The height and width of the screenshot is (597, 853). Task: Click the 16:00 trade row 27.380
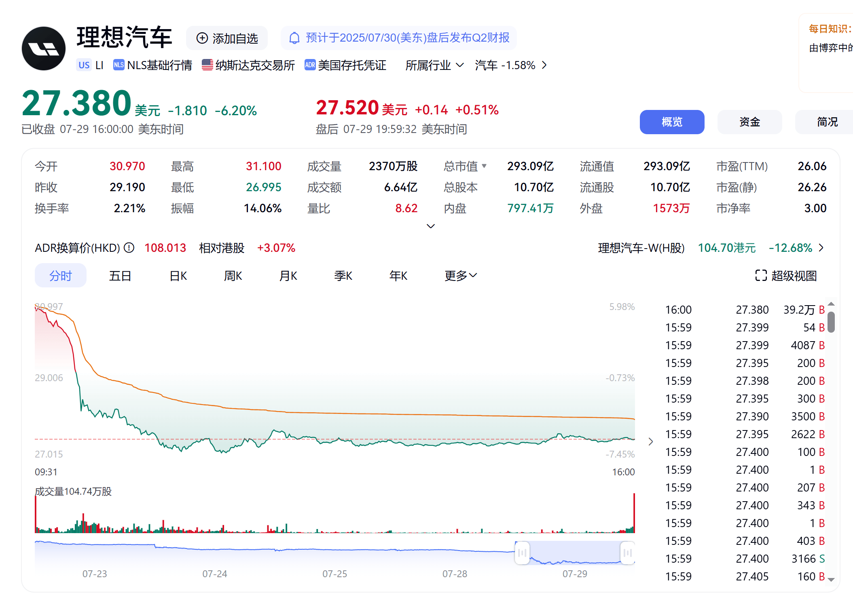745,310
